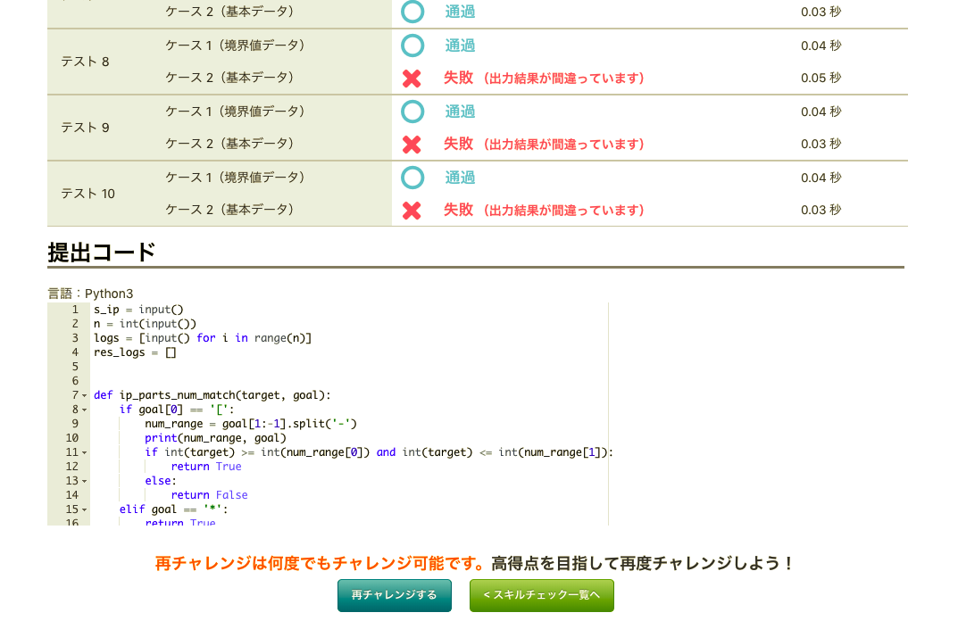The height and width of the screenshot is (621, 958).
Task: Click the red X icon for テスト 8 ケース 2
Action: click(412, 79)
